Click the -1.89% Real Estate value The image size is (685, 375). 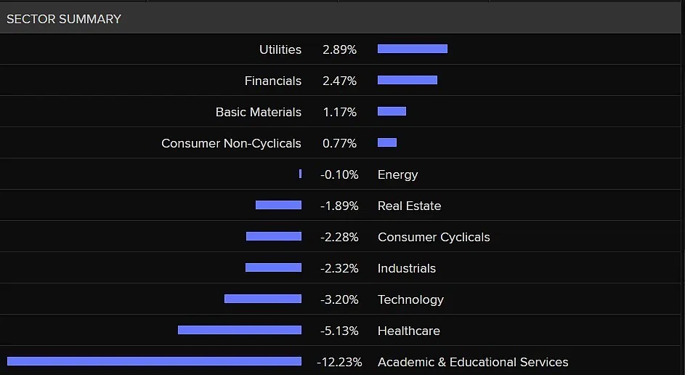(x=339, y=206)
